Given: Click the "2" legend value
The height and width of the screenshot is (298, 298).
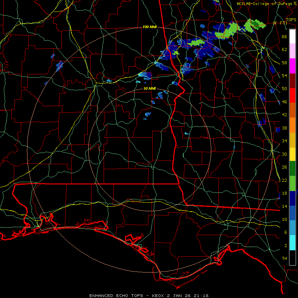Looking at the screenshot, I should (286, 246).
